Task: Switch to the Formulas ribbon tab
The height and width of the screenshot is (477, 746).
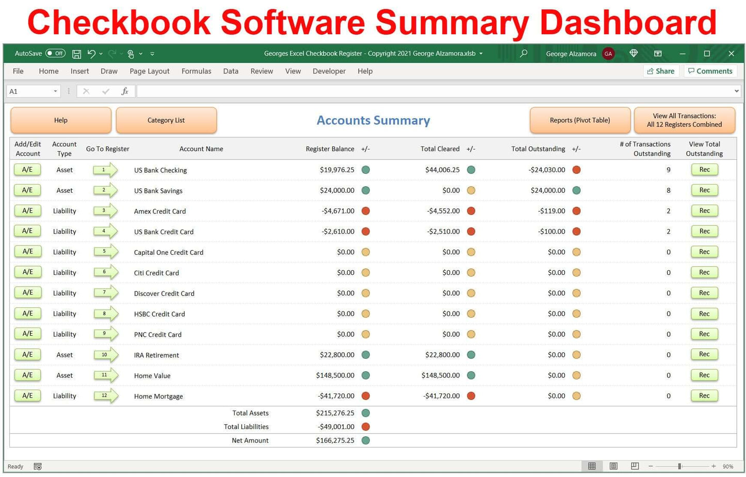Action: click(x=196, y=71)
